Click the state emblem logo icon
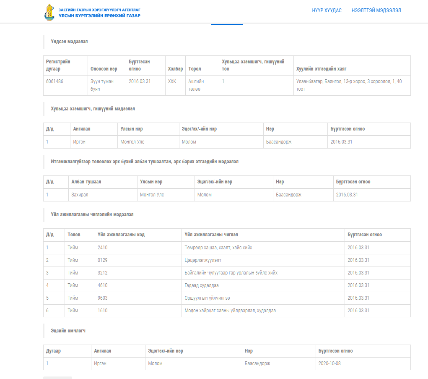Viewport: 428px width, 379px height. click(x=49, y=13)
